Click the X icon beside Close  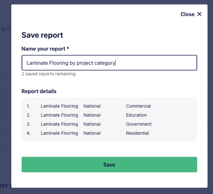click(199, 14)
